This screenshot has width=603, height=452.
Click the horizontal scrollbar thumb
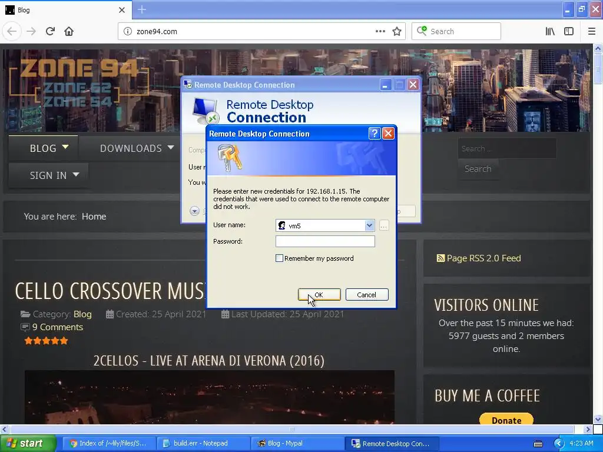point(292,429)
